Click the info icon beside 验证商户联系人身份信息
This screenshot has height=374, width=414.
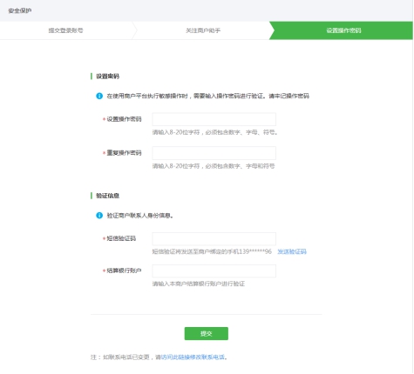(99, 216)
